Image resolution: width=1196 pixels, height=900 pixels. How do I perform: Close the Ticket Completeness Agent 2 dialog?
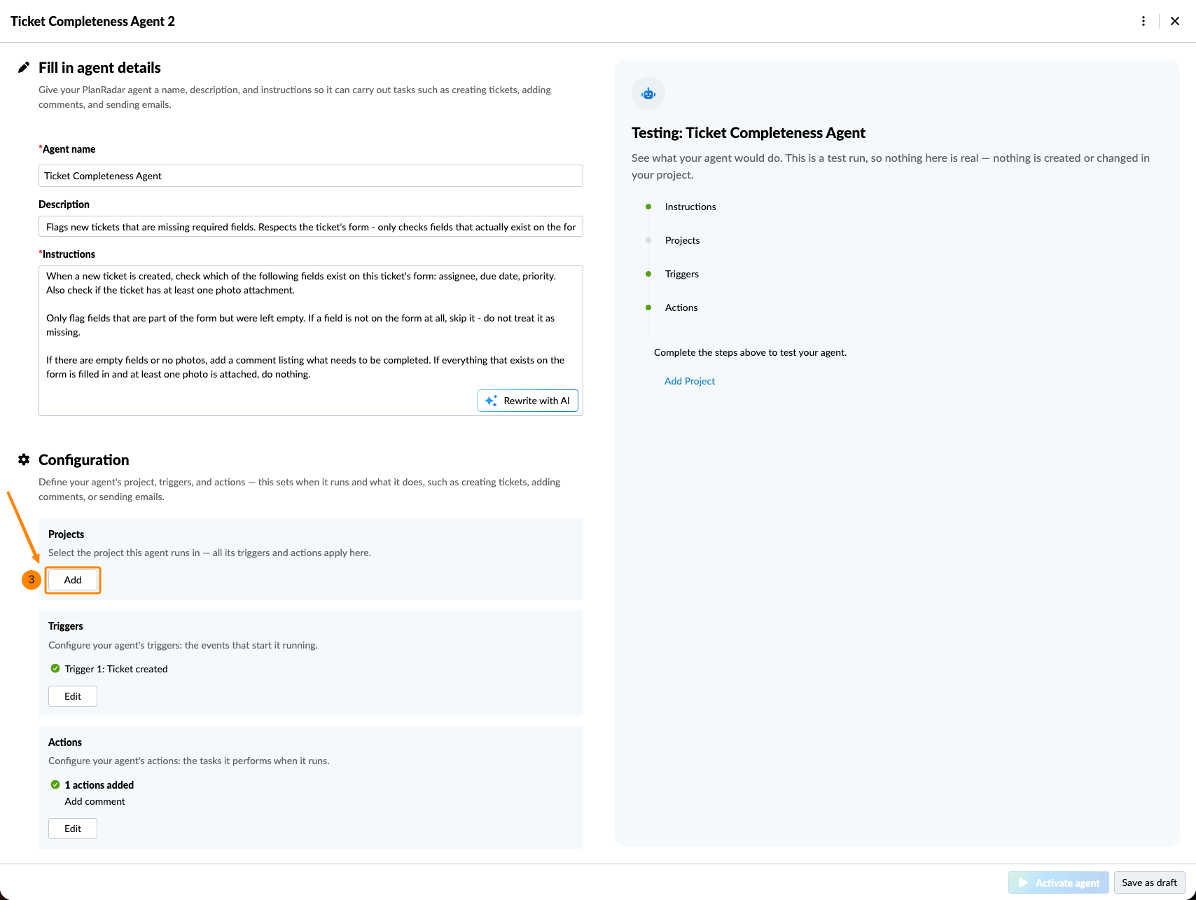click(1175, 21)
